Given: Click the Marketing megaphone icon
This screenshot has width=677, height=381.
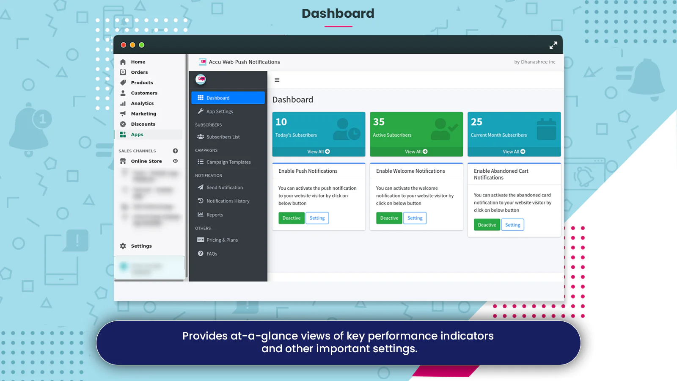Looking at the screenshot, I should click(123, 113).
